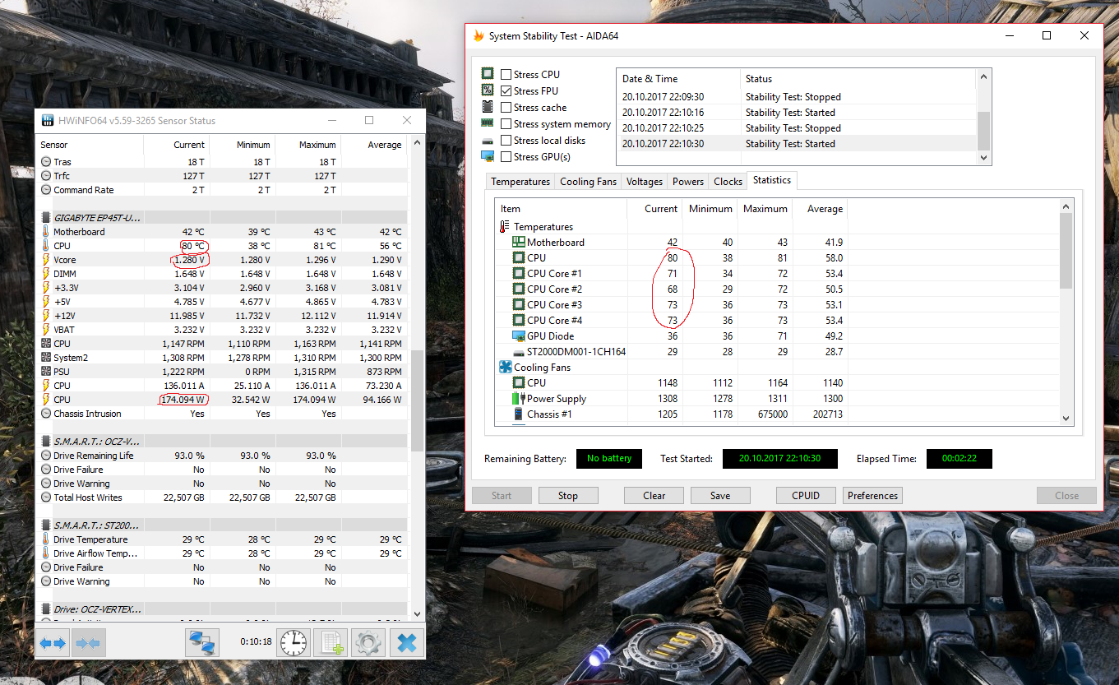This screenshot has height=685, width=1119.
Task: Select the GIGABYTE EP45T-U... sensor group header
Action: [x=224, y=218]
